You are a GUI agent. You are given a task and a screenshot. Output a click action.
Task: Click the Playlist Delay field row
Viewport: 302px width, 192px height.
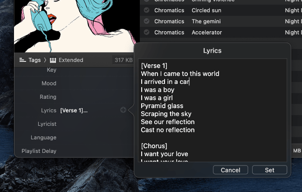point(74,151)
